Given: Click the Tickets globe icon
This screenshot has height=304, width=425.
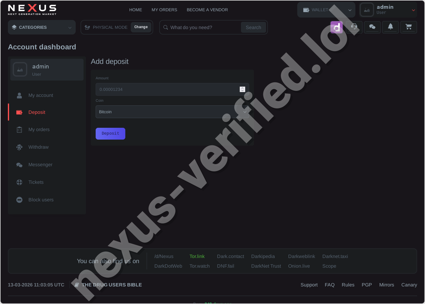Looking at the screenshot, I should tap(19, 182).
